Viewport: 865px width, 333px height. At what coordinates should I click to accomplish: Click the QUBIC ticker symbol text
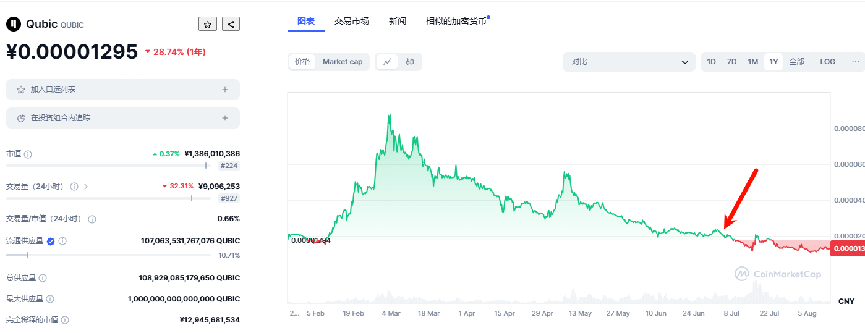(x=72, y=25)
